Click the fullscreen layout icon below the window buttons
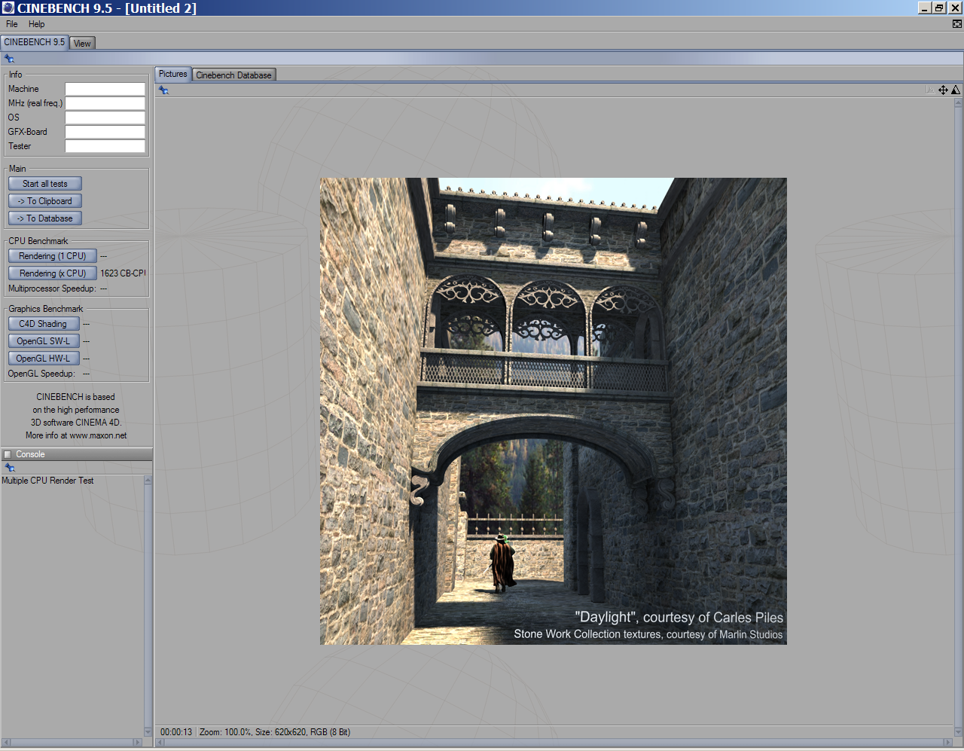This screenshot has height=751, width=964. [957, 24]
